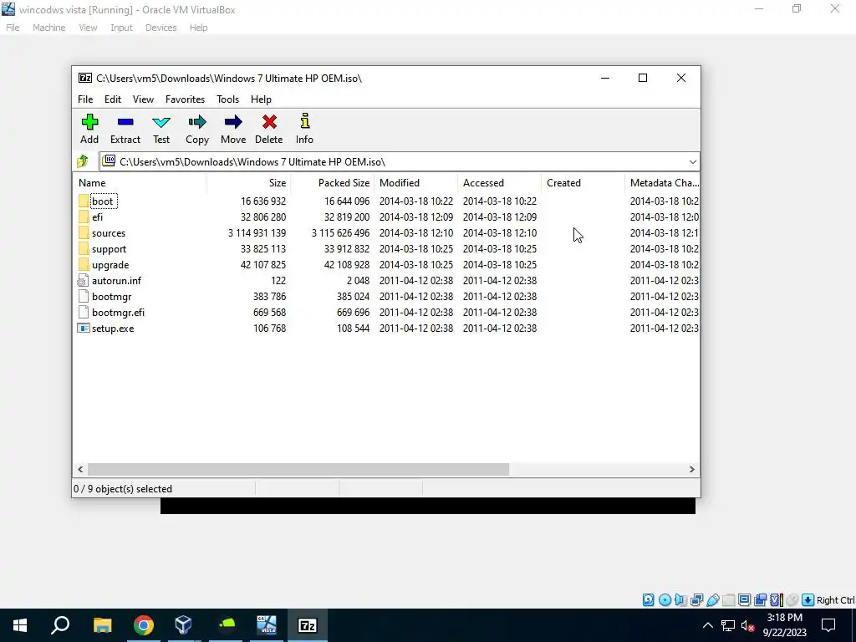The height and width of the screenshot is (642, 856).
Task: Click sources size 3 114 931 139
Action: pos(257,232)
